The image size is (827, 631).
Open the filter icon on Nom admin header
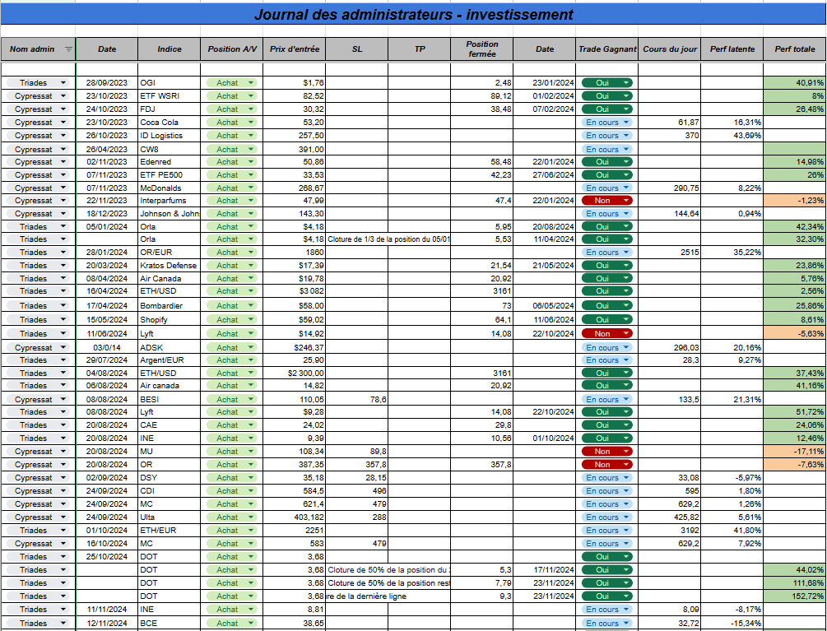point(68,49)
